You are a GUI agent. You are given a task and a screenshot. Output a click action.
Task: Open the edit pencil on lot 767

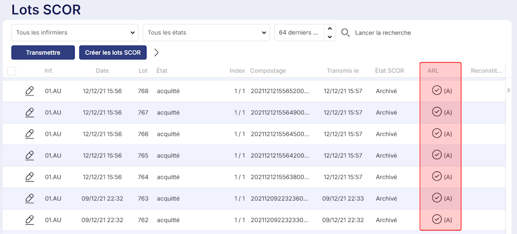click(x=30, y=113)
